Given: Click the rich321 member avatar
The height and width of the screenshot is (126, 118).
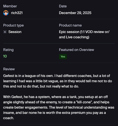Looking at the screenshot, I should point(6,13).
